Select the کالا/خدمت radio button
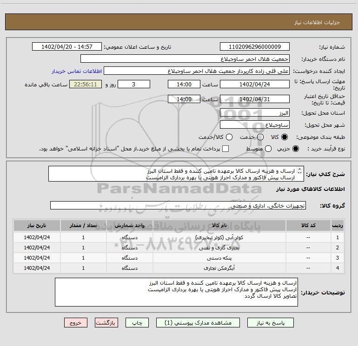The width and height of the screenshot is (358, 346). click(229, 137)
